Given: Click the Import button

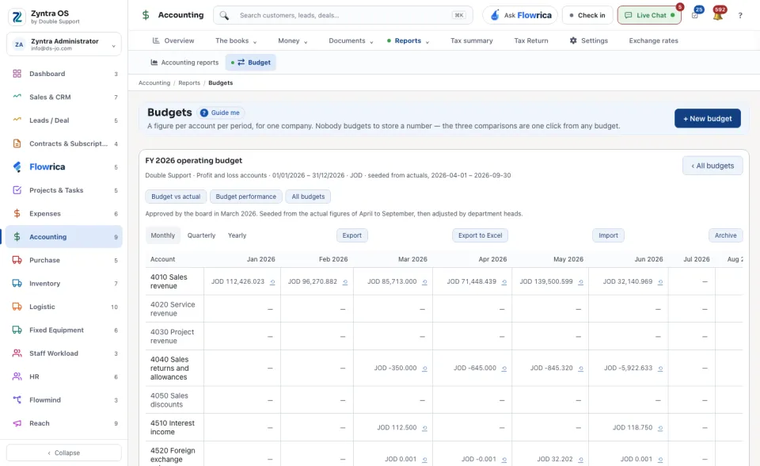Looking at the screenshot, I should click(x=608, y=235).
